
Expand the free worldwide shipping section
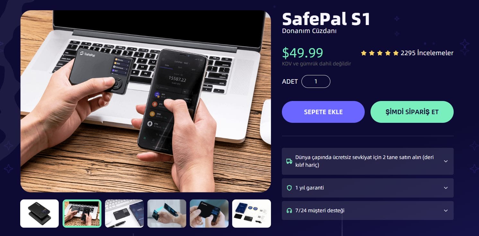pos(368,161)
